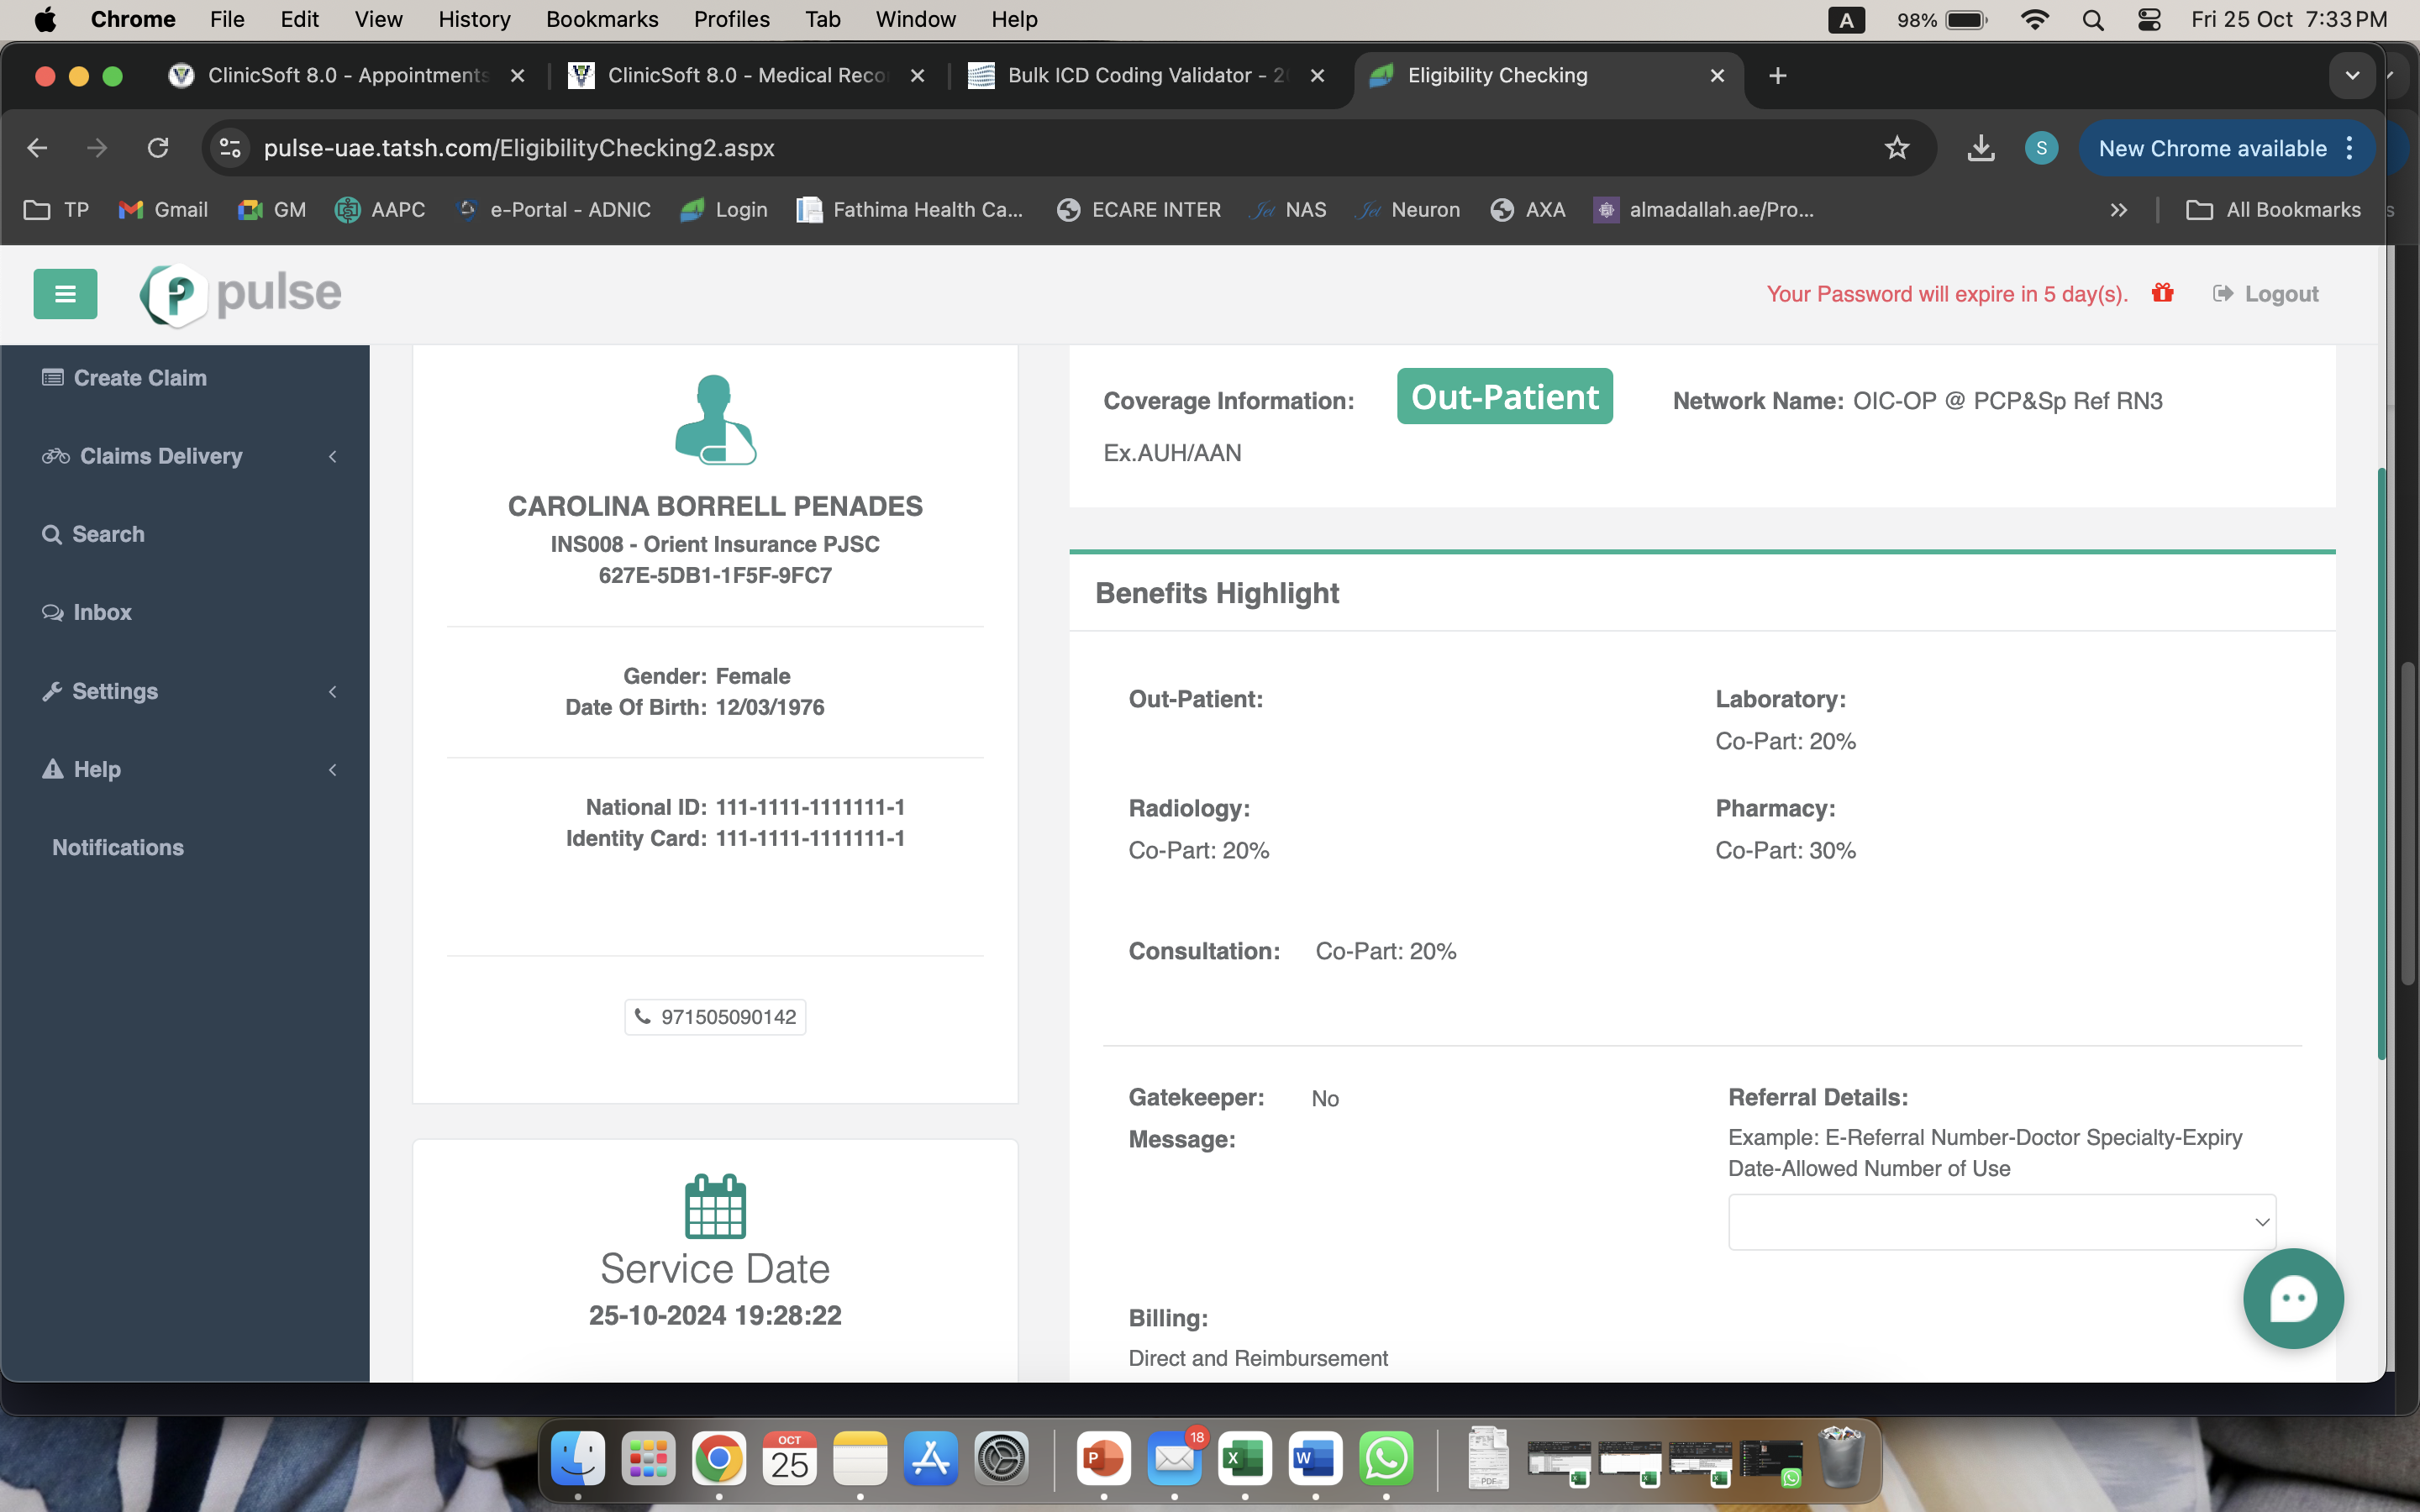Click the Pulse logo
Image resolution: width=2420 pixels, height=1512 pixels.
[x=241, y=294]
